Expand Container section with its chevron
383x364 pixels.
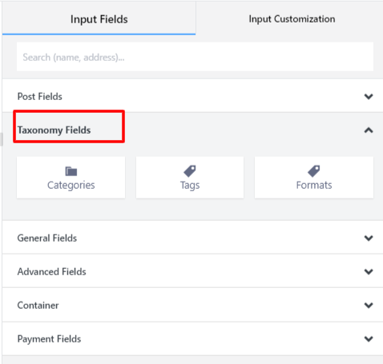369,305
